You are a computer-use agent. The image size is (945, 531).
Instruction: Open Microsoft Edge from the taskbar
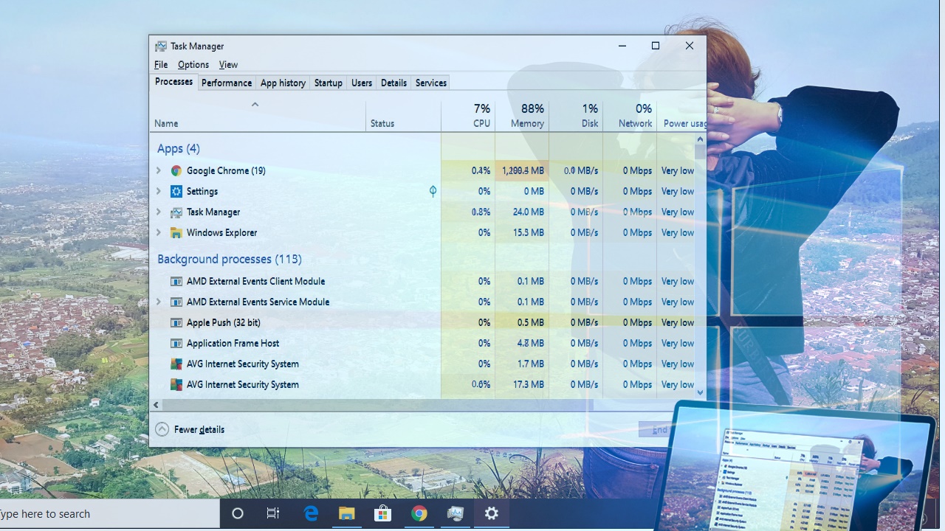tap(311, 514)
